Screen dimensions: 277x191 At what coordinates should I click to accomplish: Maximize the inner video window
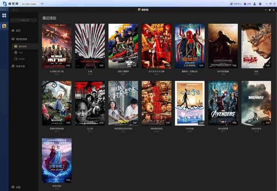270,10
